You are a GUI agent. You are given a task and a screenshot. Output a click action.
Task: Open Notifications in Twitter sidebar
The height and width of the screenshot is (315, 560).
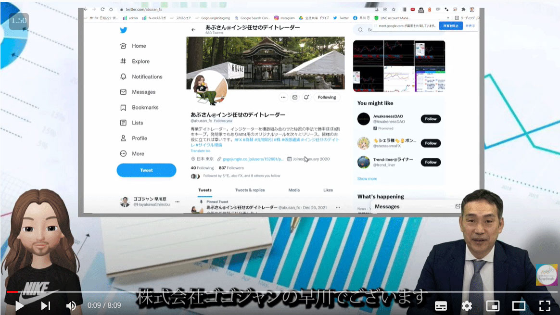[x=141, y=76]
